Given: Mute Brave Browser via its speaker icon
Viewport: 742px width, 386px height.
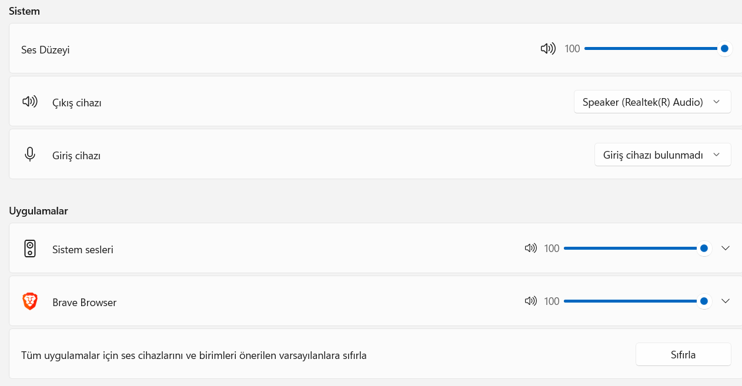Looking at the screenshot, I should click(x=531, y=301).
